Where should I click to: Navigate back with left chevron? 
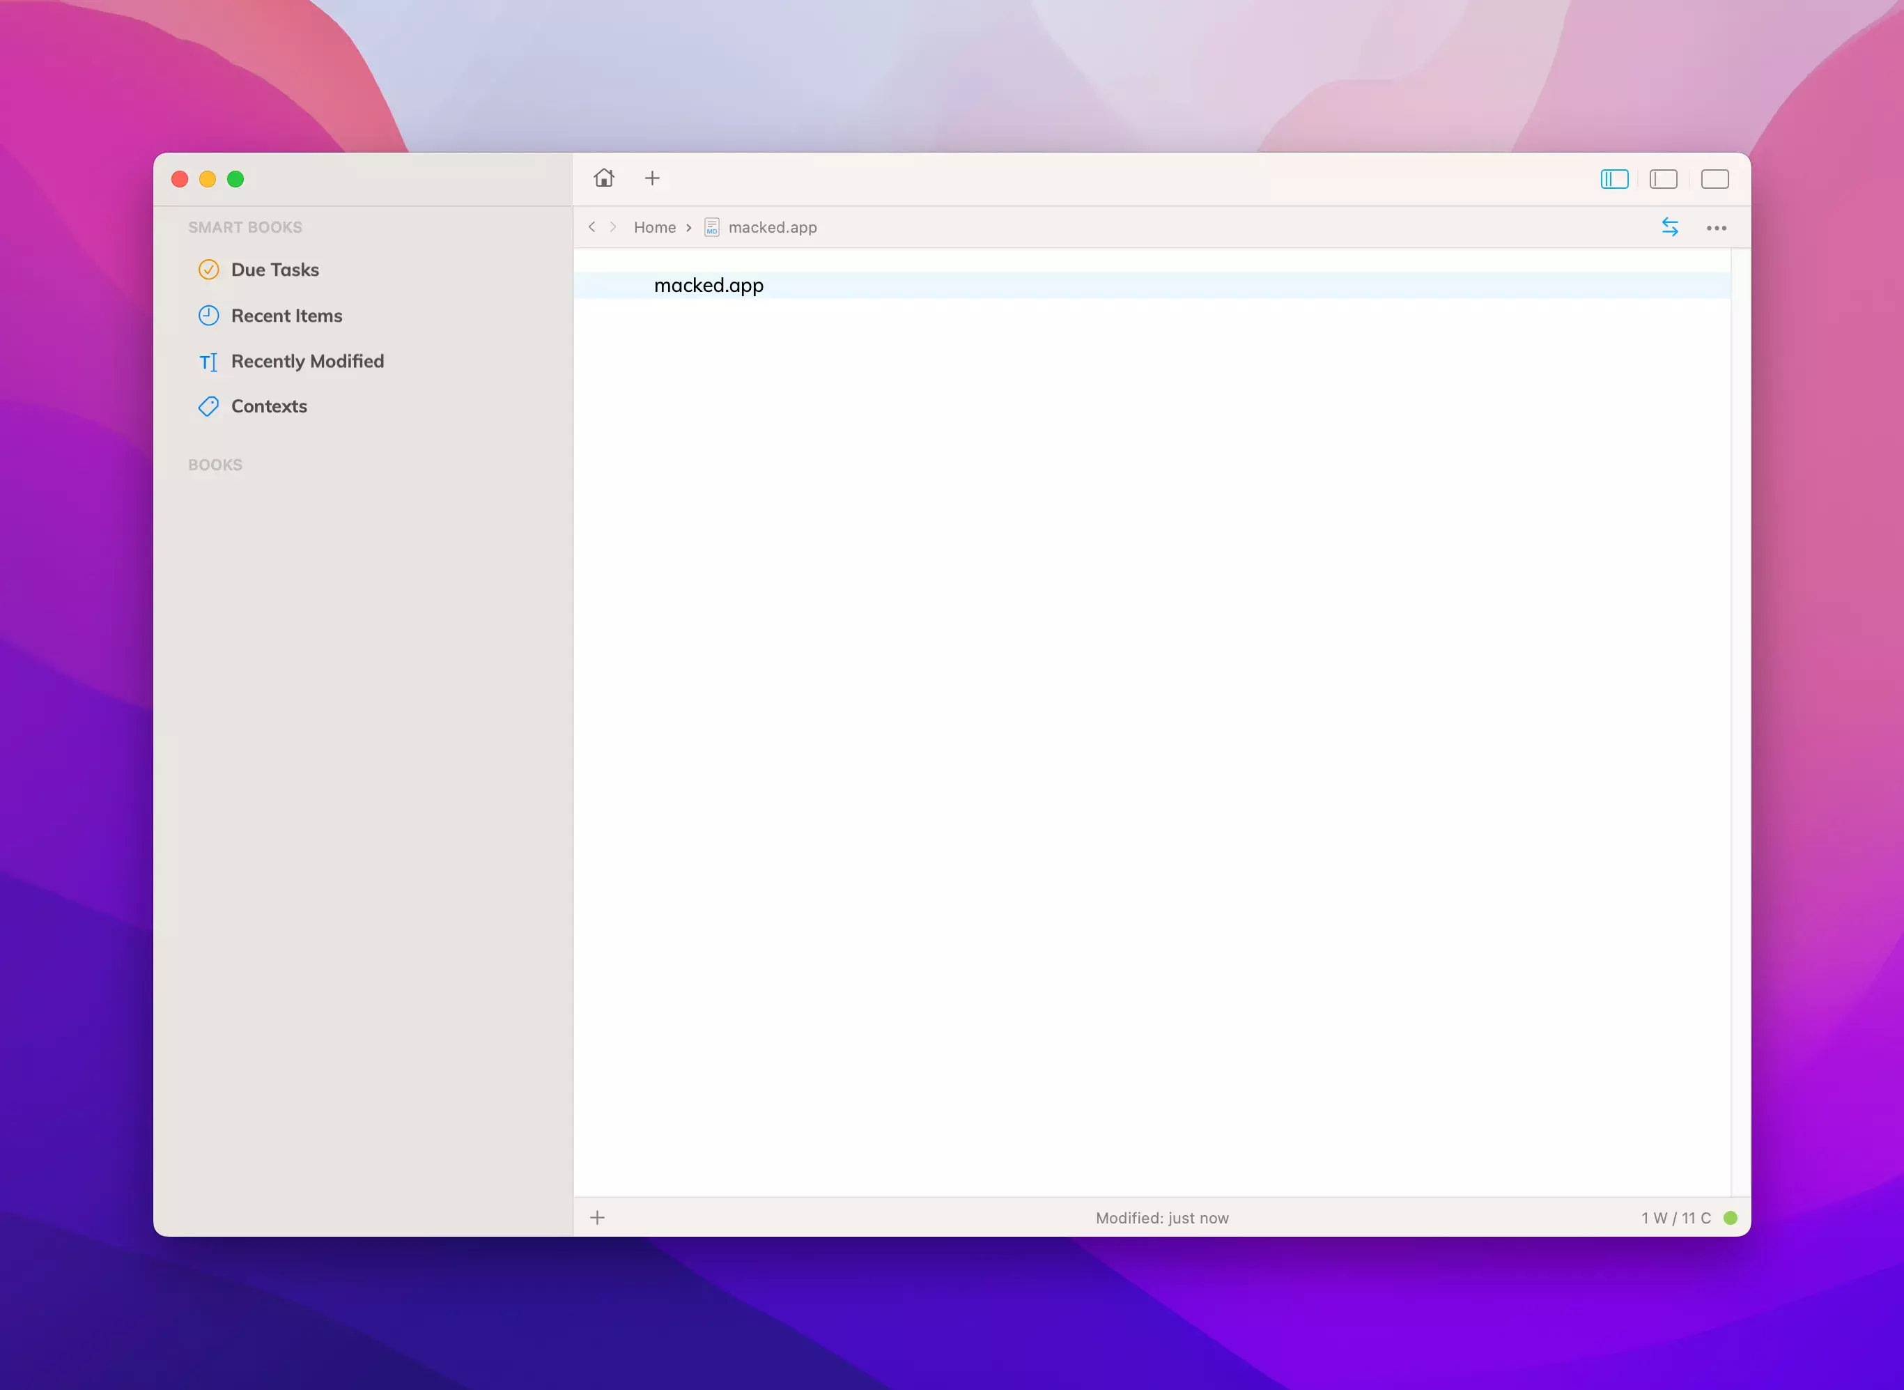(x=591, y=227)
